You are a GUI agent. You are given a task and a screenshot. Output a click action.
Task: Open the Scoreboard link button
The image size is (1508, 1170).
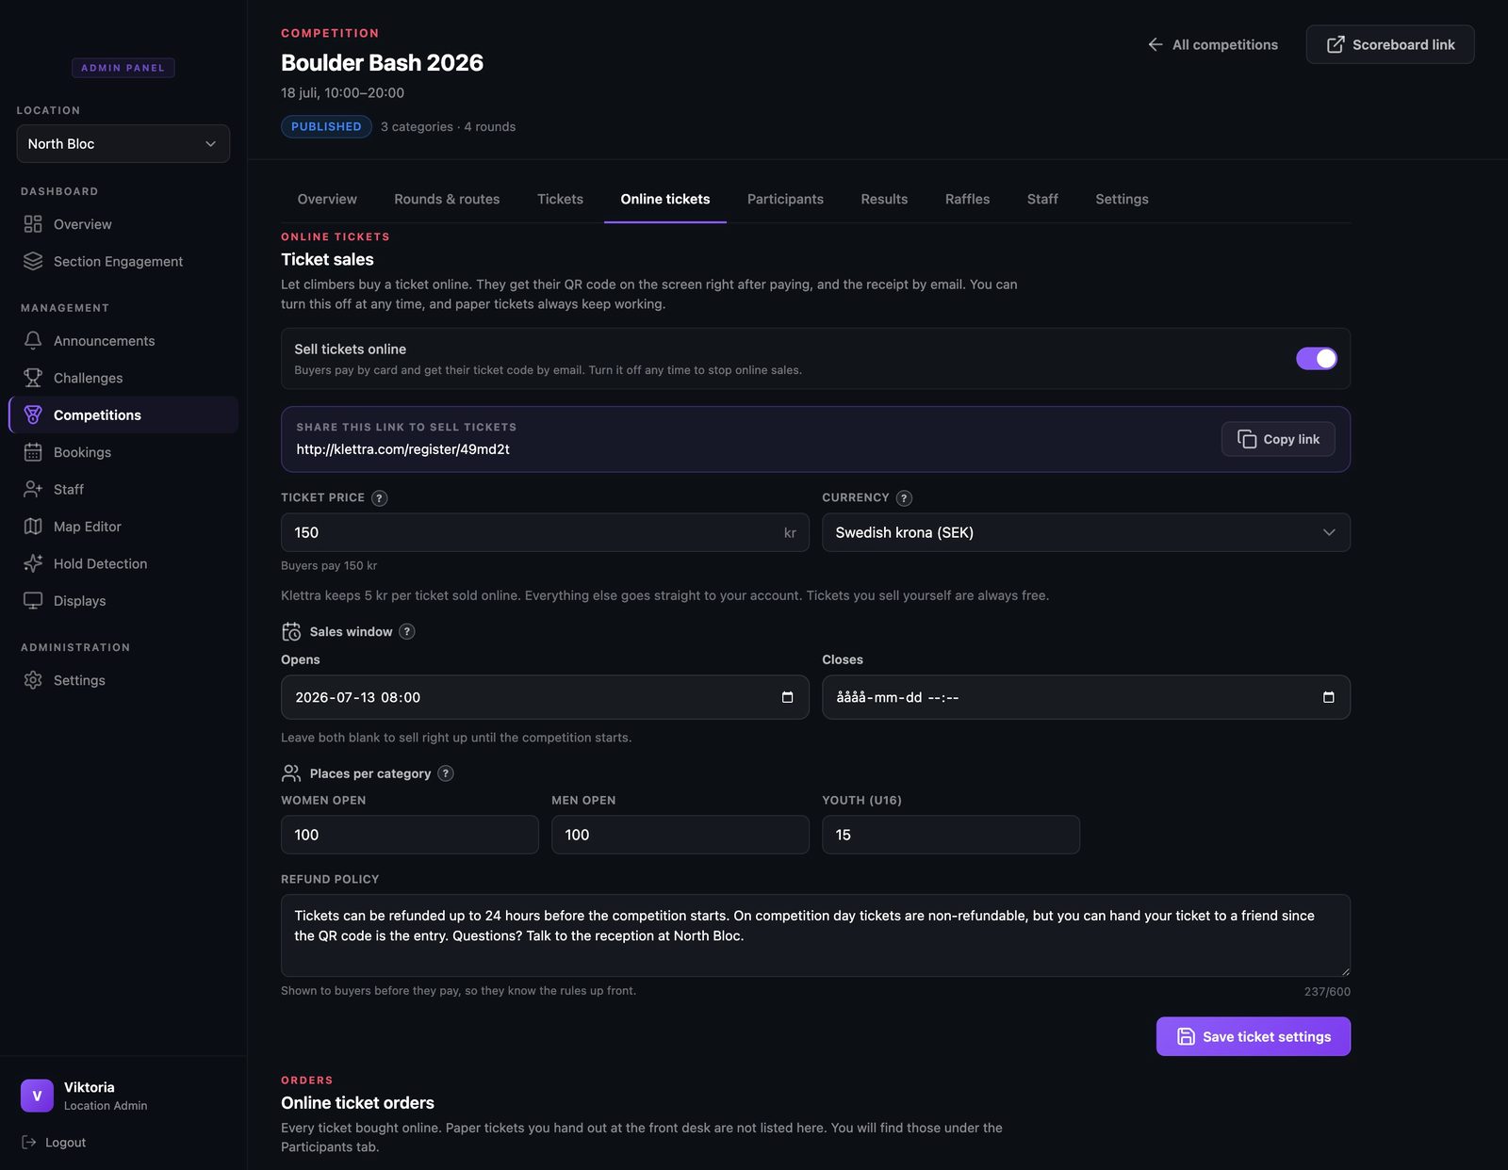click(1390, 44)
